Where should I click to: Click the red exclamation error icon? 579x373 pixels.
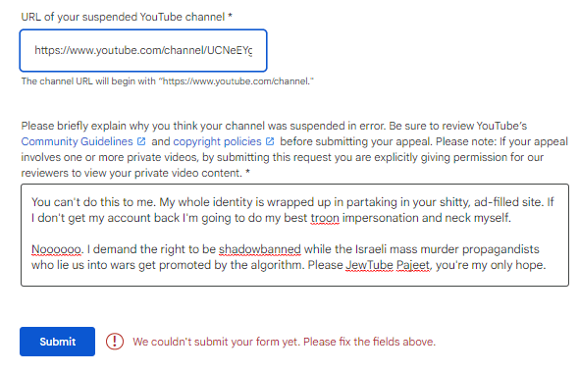tap(115, 342)
